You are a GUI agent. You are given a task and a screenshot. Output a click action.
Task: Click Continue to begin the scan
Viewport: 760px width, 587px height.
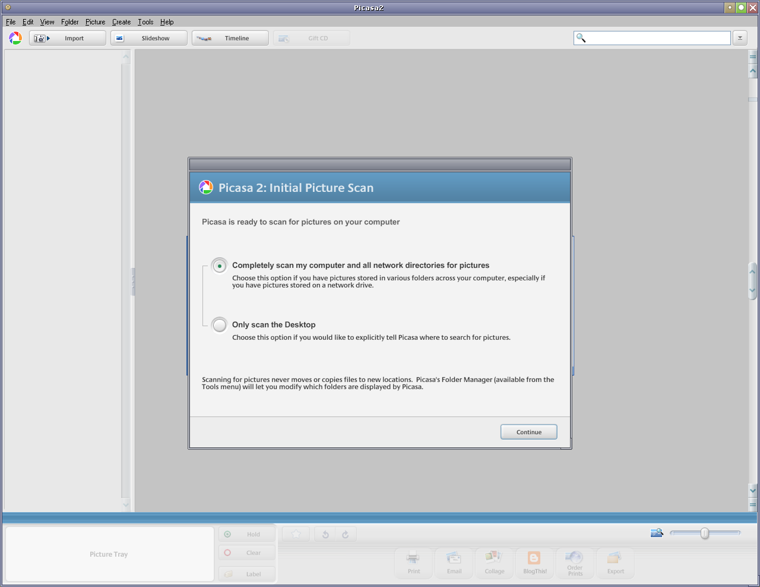coord(528,432)
